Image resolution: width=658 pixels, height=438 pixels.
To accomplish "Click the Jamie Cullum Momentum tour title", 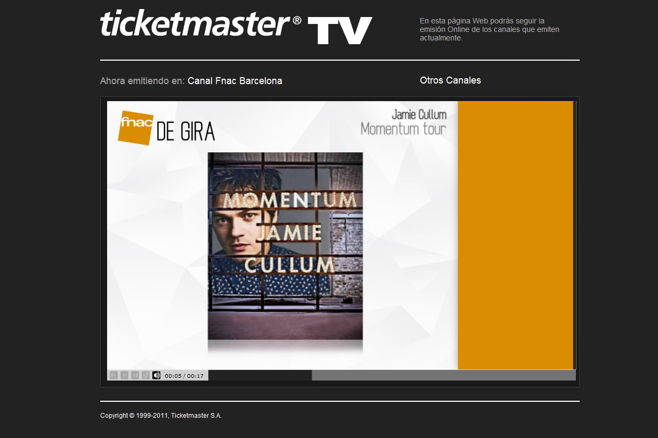I will pyautogui.click(x=404, y=122).
